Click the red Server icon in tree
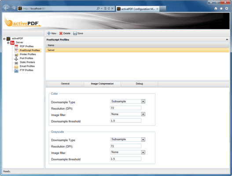Screen dimensions: 232x176 click(x=12, y=43)
